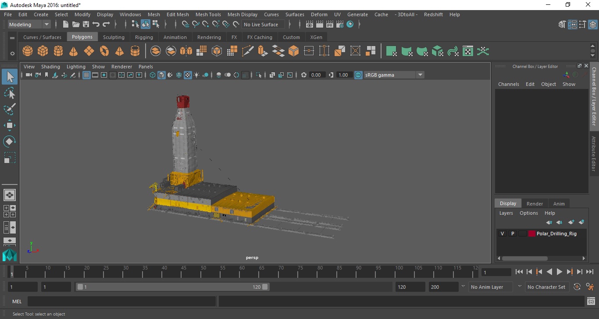Image resolution: width=599 pixels, height=319 pixels.
Task: Open the Redshift menu
Action: tap(433, 14)
